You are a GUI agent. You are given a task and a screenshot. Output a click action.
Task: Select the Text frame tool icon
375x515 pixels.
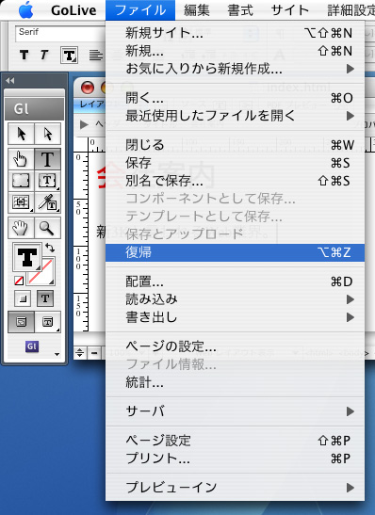point(48,181)
